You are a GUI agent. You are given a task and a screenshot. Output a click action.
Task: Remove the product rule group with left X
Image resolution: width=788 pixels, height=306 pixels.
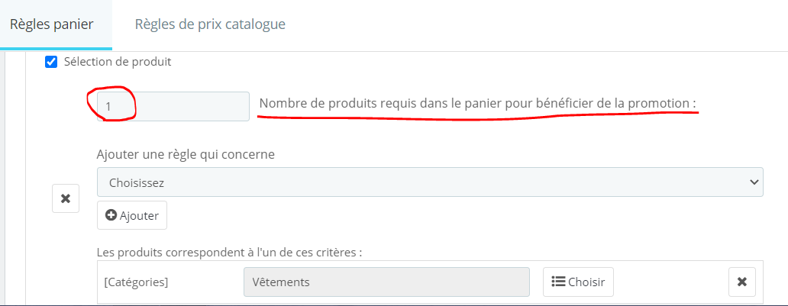click(66, 198)
